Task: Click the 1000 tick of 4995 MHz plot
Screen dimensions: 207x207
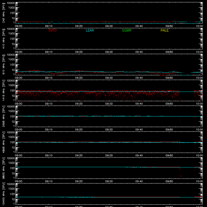Action: click(12, 137)
